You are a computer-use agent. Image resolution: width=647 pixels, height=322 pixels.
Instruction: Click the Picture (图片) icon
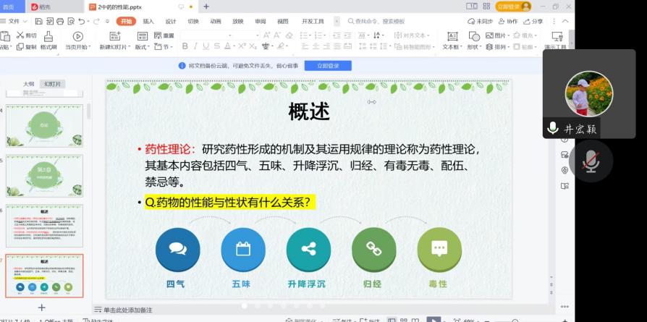[x=489, y=35]
